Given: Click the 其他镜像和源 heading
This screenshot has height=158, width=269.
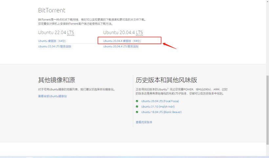Looking at the screenshot, I should (56, 80).
